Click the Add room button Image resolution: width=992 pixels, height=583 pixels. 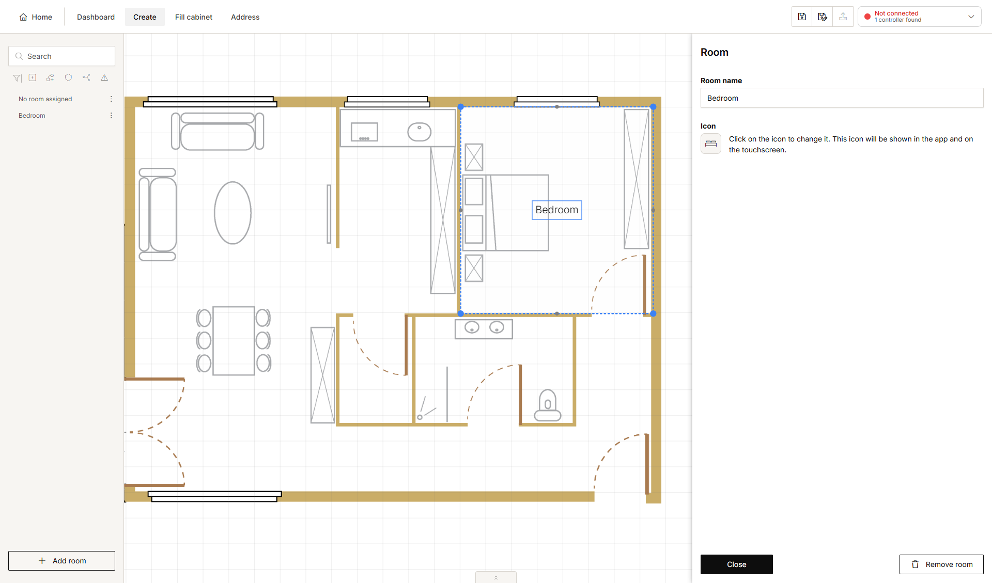61,561
